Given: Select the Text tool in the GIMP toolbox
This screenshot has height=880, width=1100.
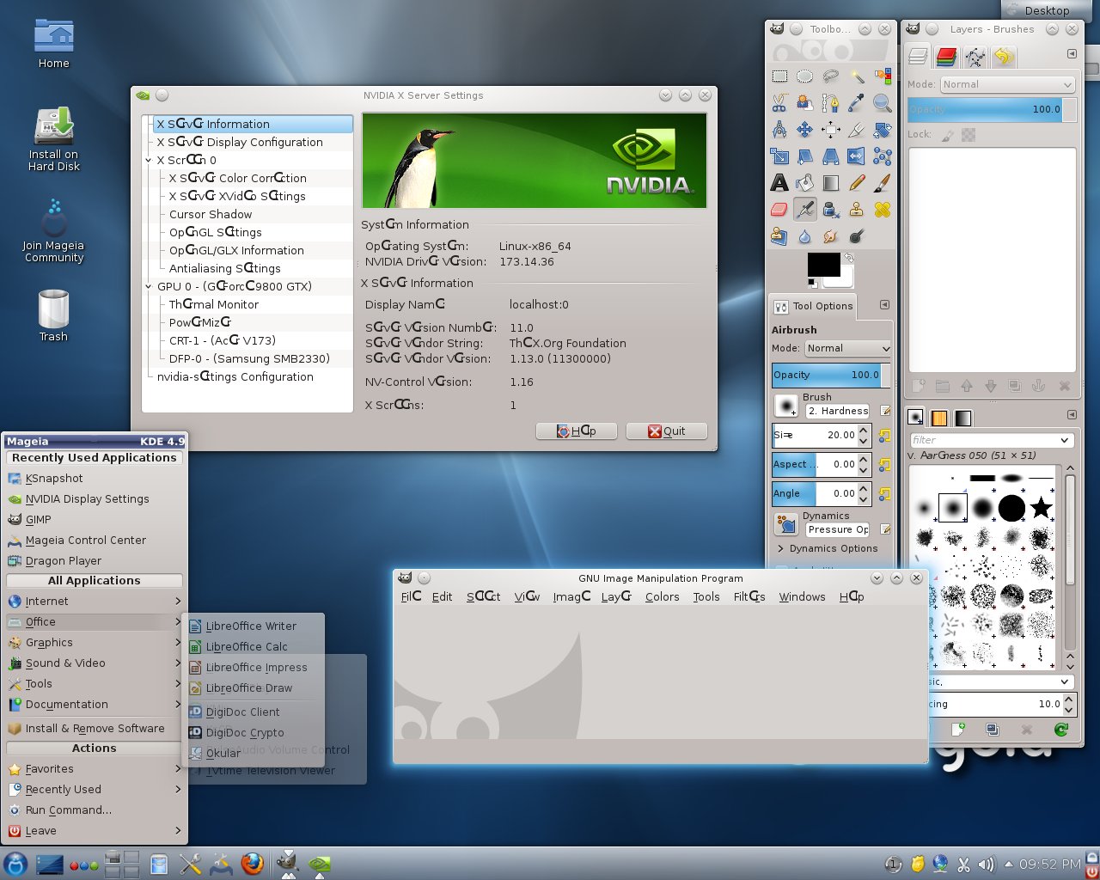Looking at the screenshot, I should click(x=779, y=183).
